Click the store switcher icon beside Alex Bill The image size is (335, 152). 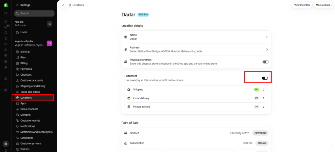(50, 24)
